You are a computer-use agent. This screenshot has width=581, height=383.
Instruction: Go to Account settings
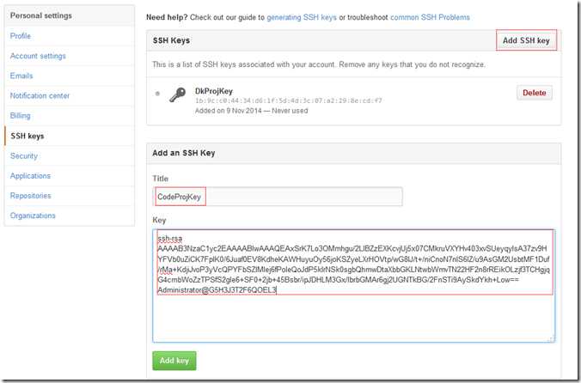(x=38, y=56)
